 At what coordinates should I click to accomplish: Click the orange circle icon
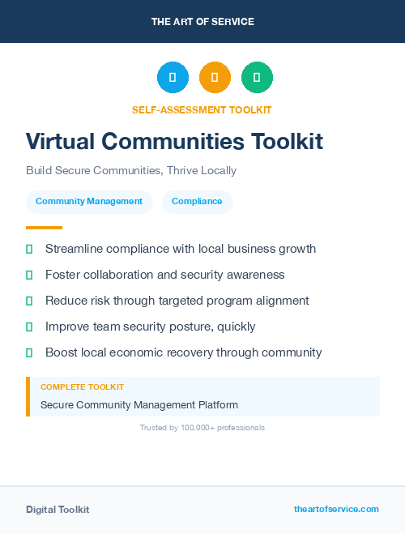click(x=215, y=77)
